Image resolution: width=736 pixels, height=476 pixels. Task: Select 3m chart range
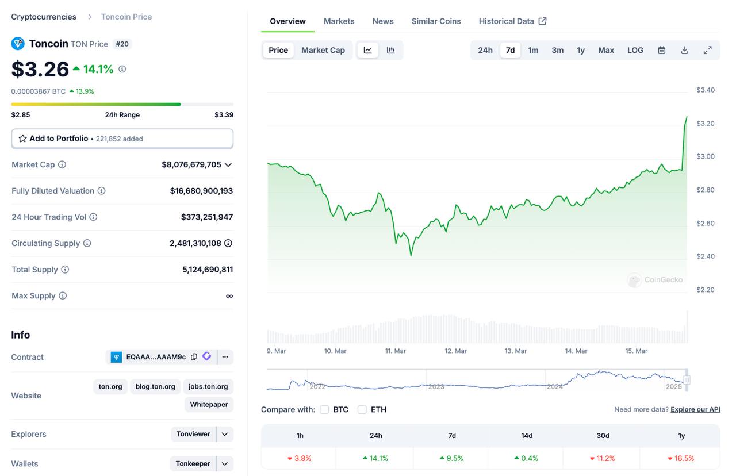coord(558,50)
